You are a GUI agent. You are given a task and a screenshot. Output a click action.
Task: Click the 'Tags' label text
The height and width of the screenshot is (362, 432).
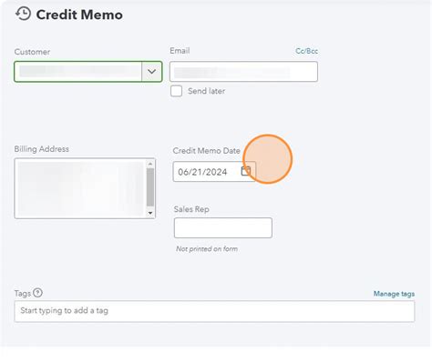[23, 294]
